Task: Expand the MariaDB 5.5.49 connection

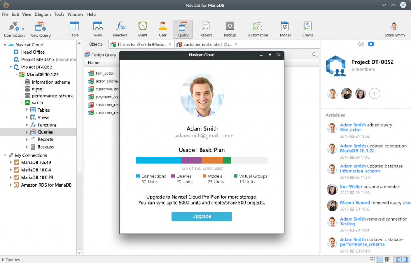Action: [10, 163]
